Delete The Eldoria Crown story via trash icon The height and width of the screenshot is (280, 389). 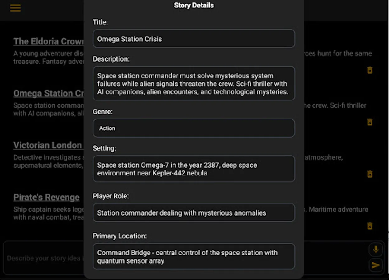click(x=369, y=70)
